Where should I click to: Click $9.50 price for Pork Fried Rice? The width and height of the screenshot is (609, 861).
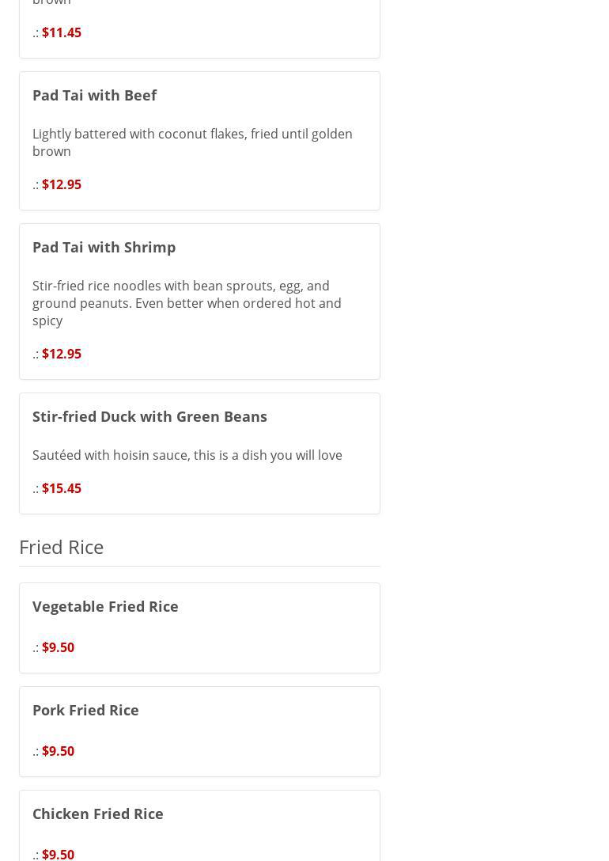point(58,751)
